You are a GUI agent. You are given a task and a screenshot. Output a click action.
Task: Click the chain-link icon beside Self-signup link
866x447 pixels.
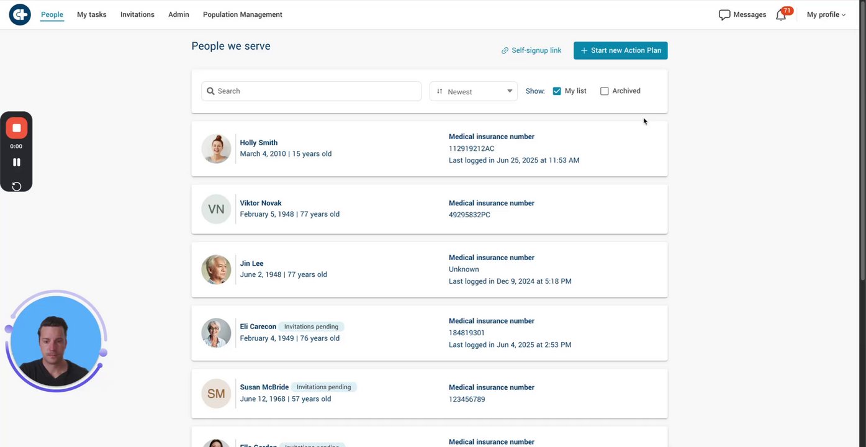click(x=505, y=51)
